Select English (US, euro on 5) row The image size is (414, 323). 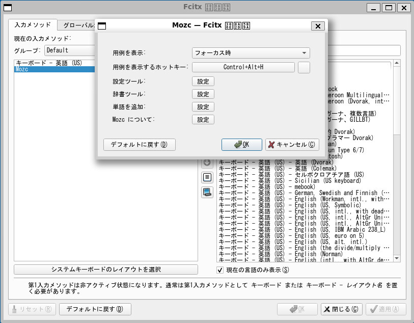coord(304,235)
